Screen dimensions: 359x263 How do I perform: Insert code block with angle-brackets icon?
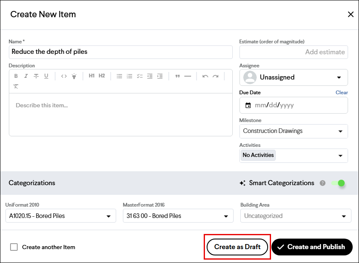point(64,76)
